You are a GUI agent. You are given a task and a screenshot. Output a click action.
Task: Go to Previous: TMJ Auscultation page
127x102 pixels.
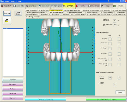[45, 99]
